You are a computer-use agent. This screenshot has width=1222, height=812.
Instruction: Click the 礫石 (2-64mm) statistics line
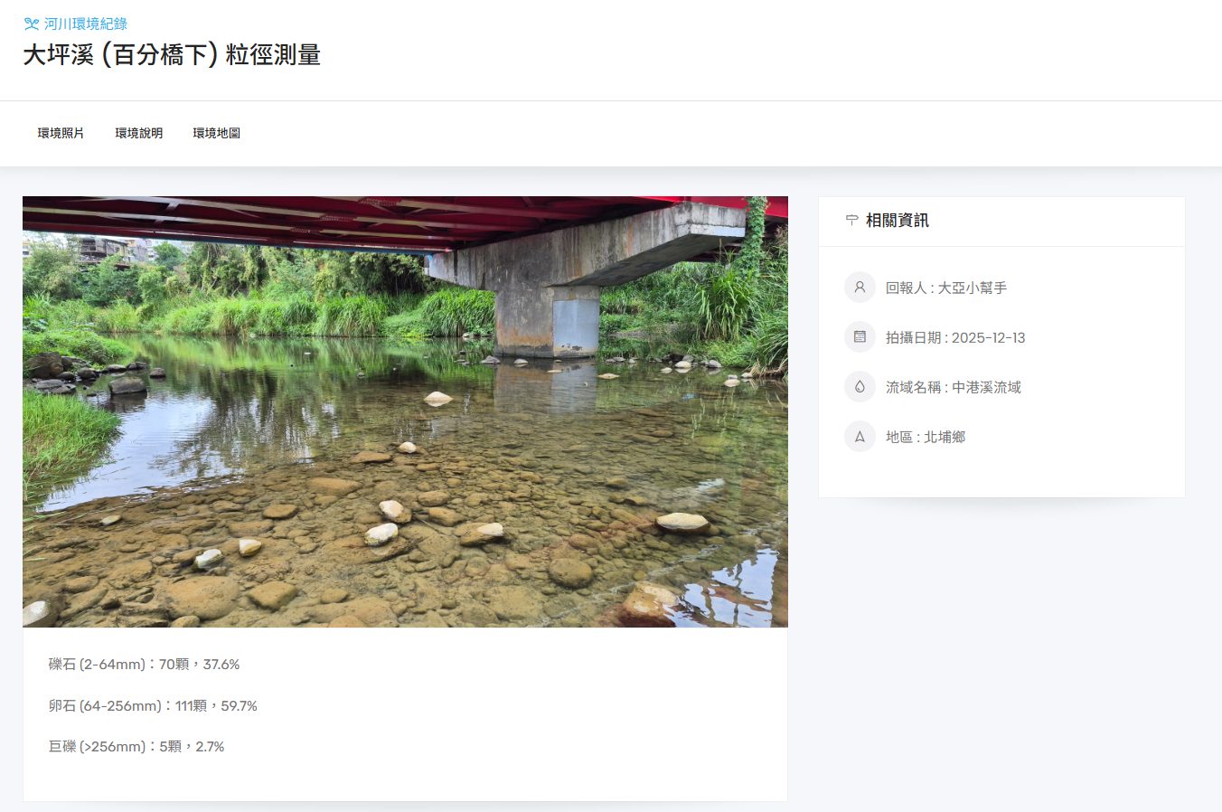coord(145,665)
